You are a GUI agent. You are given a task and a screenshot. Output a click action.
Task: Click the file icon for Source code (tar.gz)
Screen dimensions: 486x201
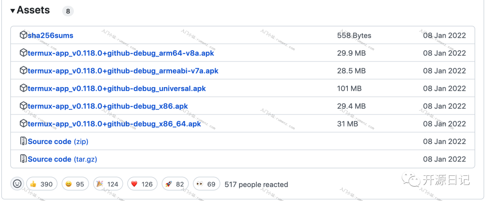(x=23, y=159)
